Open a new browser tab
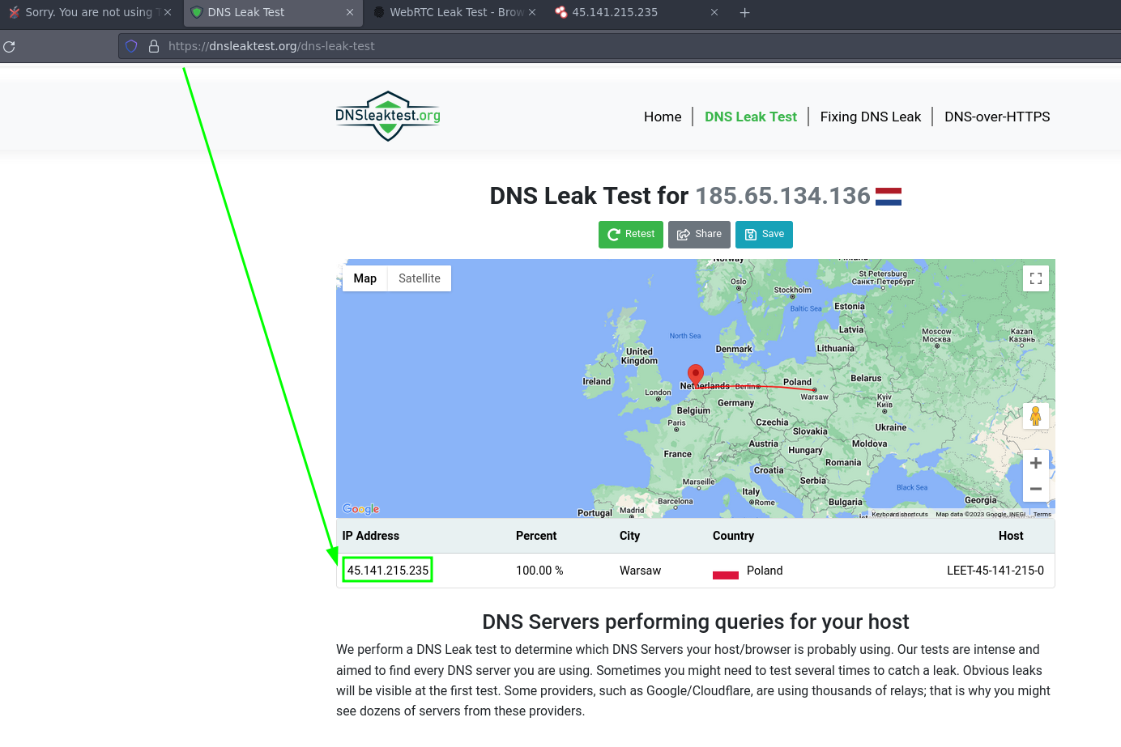 click(744, 12)
